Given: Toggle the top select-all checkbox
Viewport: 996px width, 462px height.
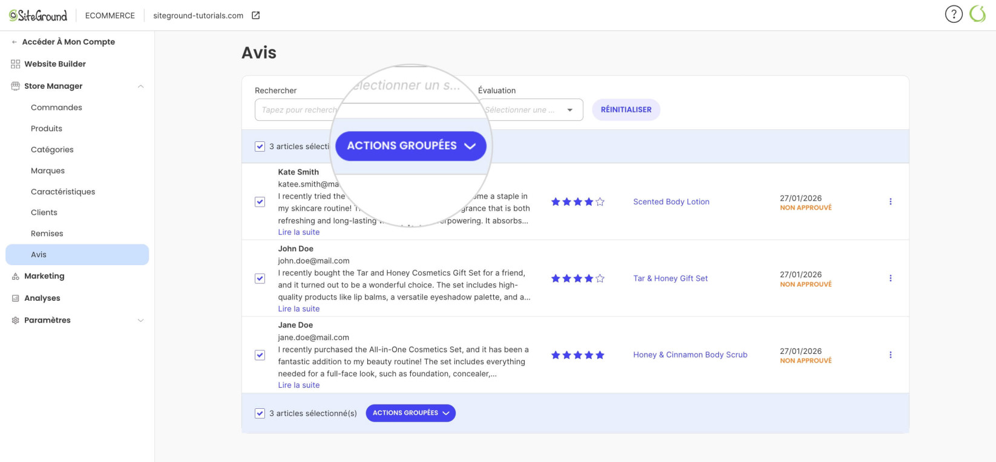Looking at the screenshot, I should pyautogui.click(x=260, y=146).
